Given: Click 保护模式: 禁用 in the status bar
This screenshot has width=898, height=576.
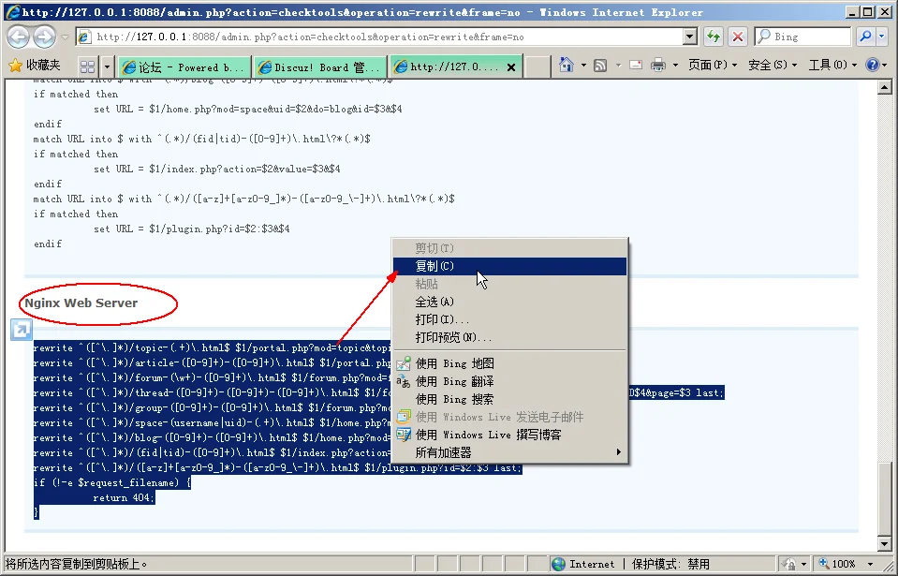Looking at the screenshot, I should (x=670, y=564).
